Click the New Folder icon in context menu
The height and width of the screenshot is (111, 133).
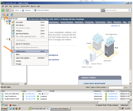[x=13, y=22]
